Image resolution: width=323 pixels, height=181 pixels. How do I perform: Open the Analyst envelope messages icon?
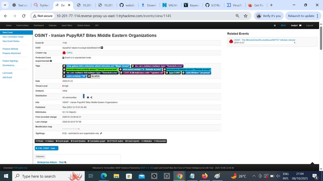[300, 25]
